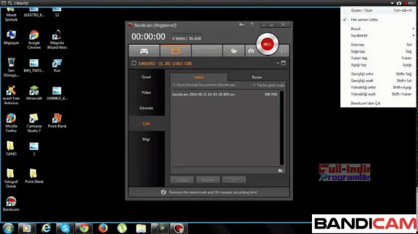Click the file list vertical scrollbar
Image resolution: width=418 pixels, height=234 pixels.
point(282,128)
